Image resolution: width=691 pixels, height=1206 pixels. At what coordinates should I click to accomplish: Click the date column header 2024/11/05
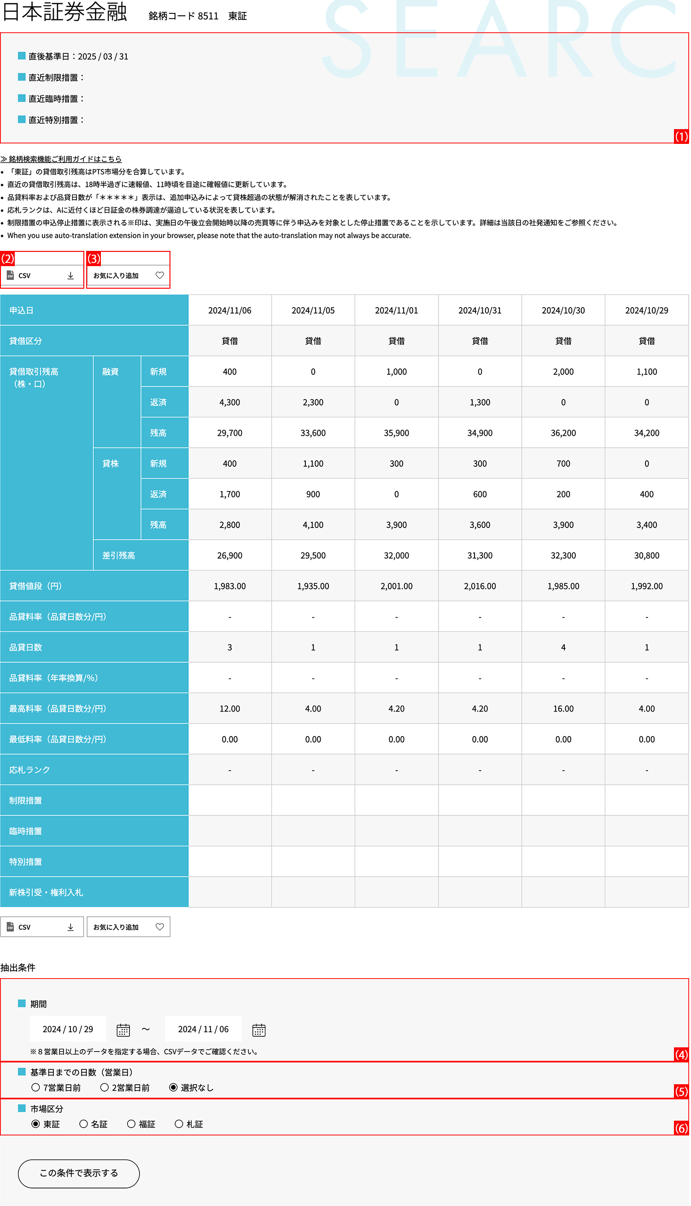(313, 310)
